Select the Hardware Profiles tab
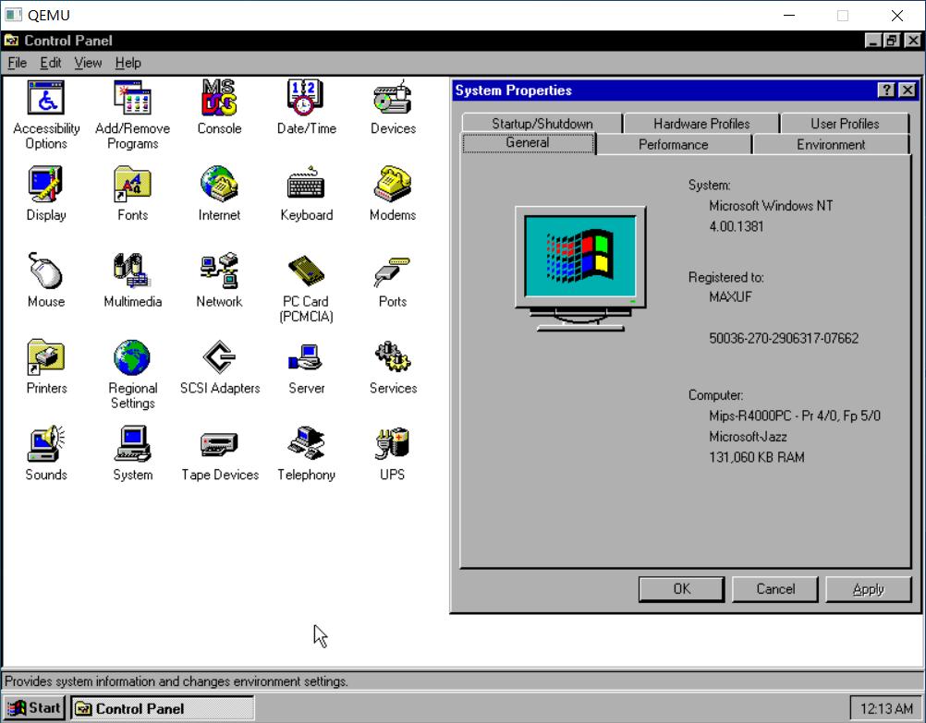This screenshot has height=723, width=926. [701, 123]
